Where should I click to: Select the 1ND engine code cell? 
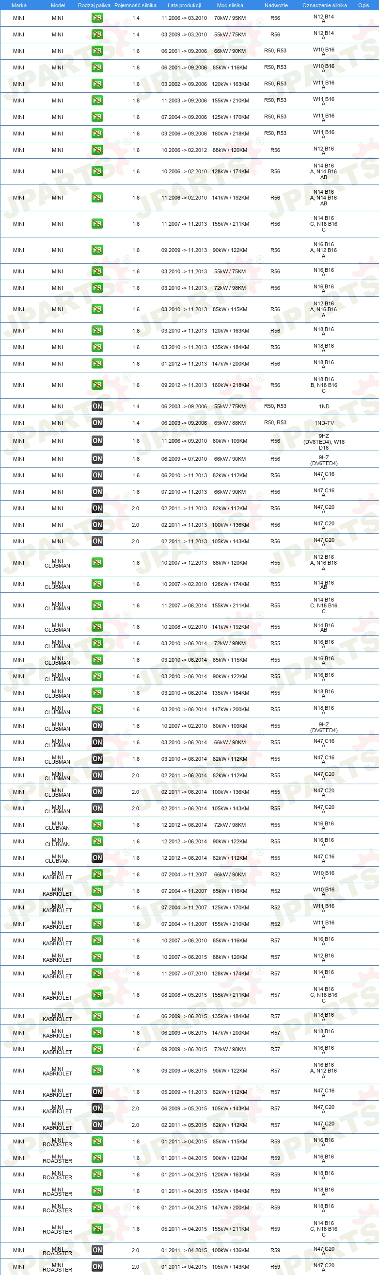pos(324,406)
